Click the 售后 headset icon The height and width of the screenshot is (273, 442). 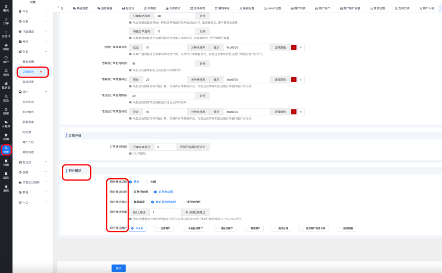(x=6, y=72)
